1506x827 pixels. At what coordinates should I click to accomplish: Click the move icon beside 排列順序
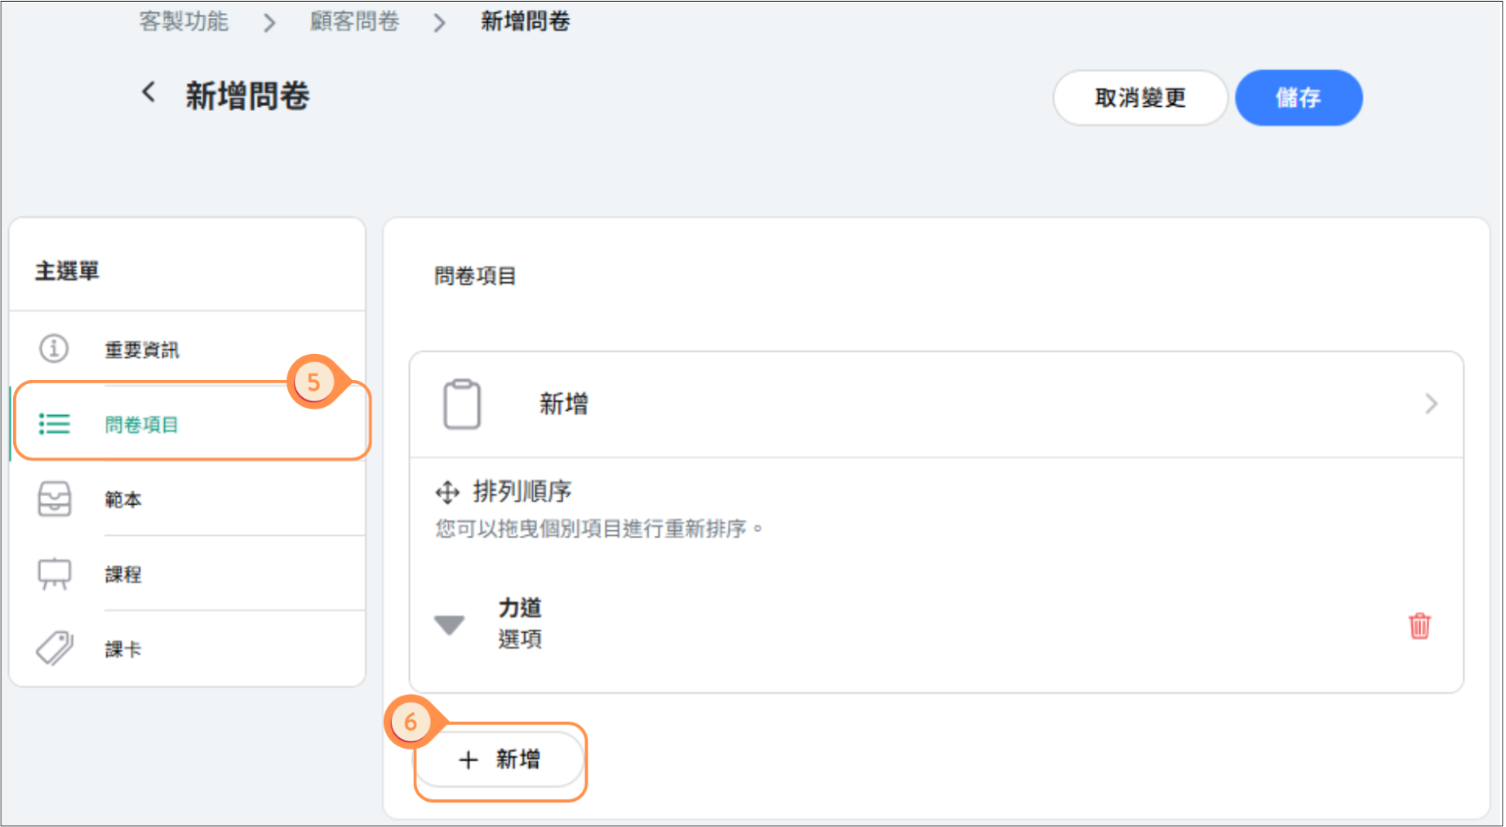[x=447, y=493]
